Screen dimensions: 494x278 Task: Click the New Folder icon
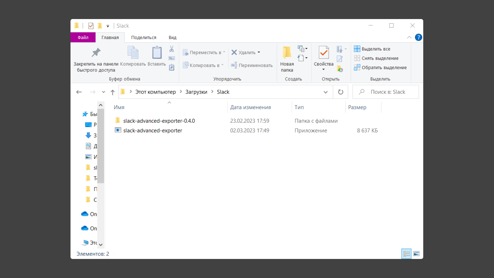coord(287,53)
